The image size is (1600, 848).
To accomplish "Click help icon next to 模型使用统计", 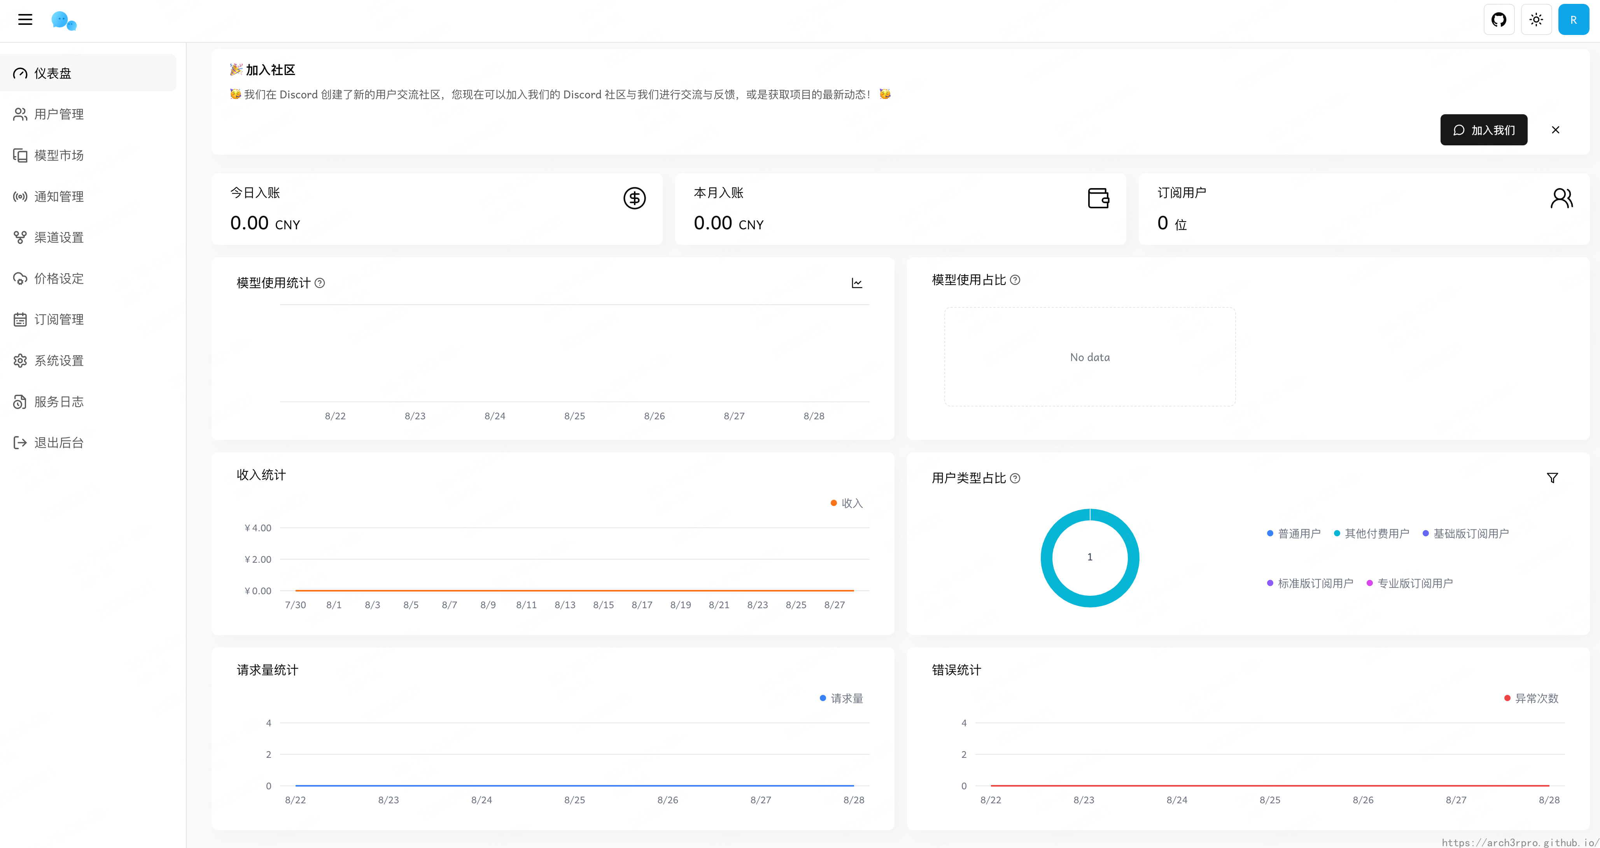I will (x=320, y=283).
